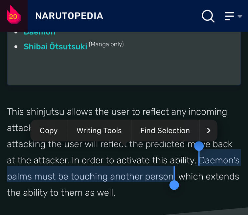Choose Find Selection option
The image size is (248, 215).
(165, 131)
